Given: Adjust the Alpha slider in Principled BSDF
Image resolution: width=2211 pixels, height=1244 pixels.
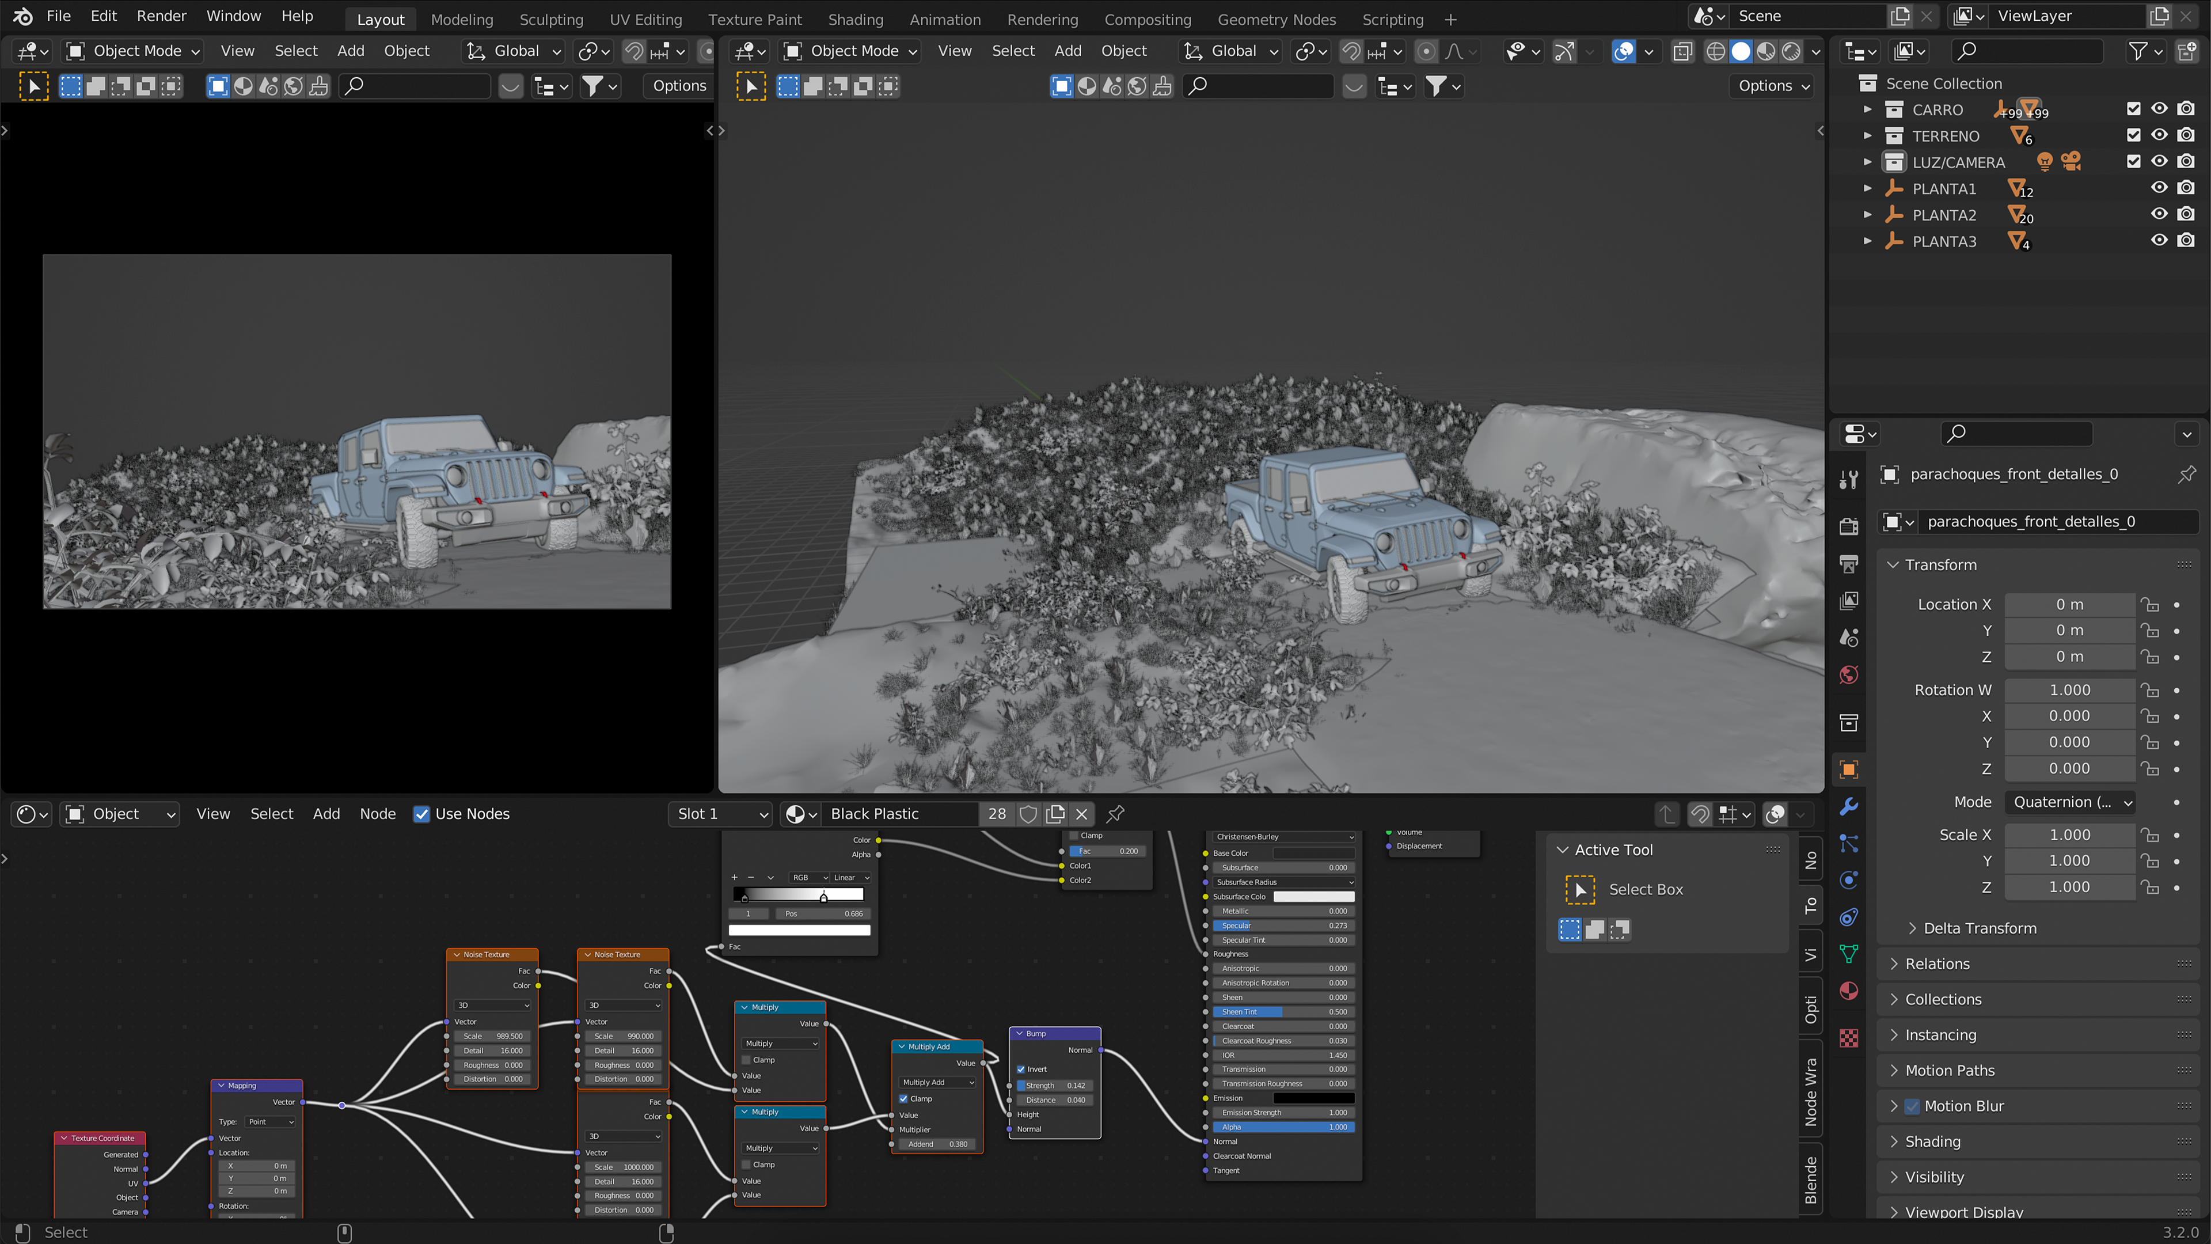Looking at the screenshot, I should pos(1284,1127).
